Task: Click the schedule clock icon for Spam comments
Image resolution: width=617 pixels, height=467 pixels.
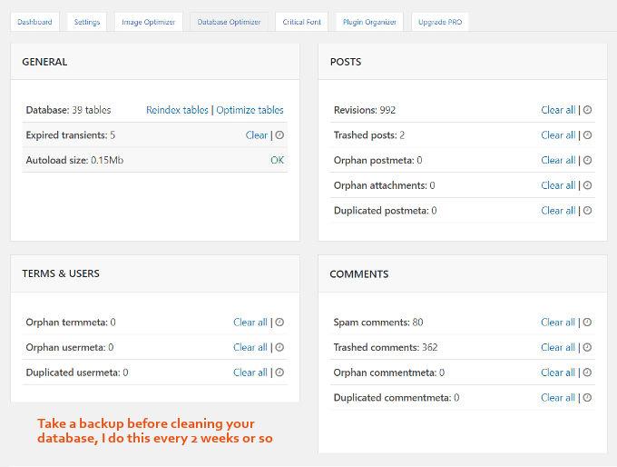Action: coord(587,323)
